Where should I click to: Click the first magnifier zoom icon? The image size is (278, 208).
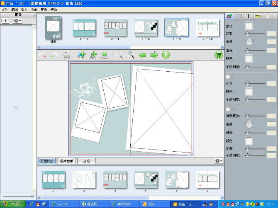coord(119,55)
